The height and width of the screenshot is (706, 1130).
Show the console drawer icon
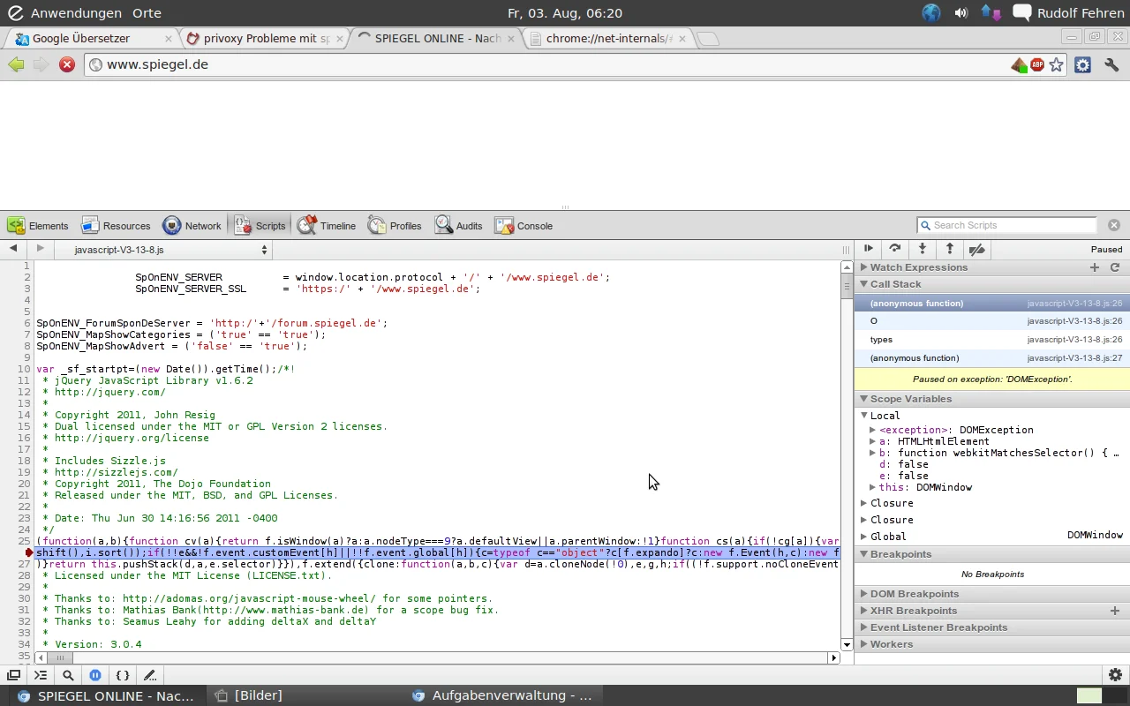click(x=41, y=675)
